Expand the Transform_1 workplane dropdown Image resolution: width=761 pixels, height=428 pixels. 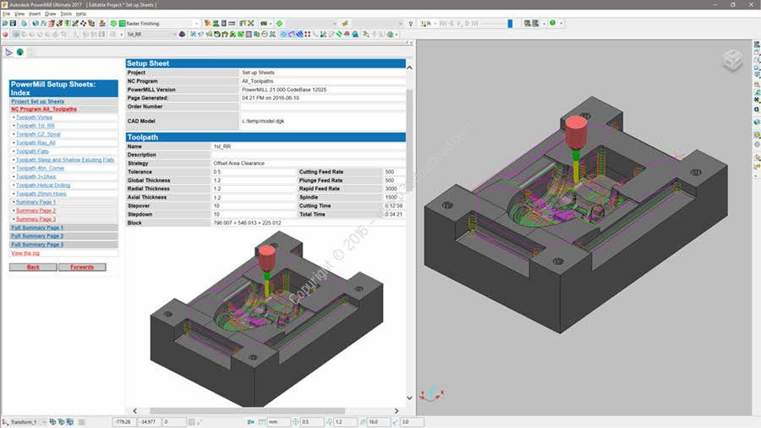(44, 422)
